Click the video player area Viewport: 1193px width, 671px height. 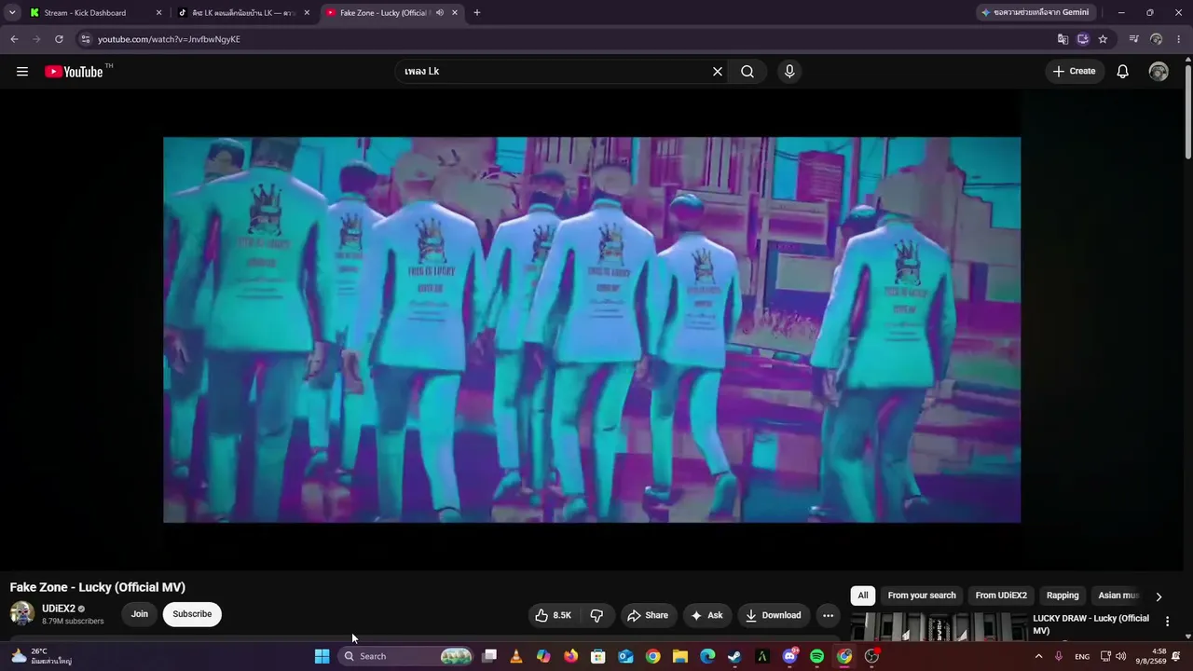click(x=592, y=330)
